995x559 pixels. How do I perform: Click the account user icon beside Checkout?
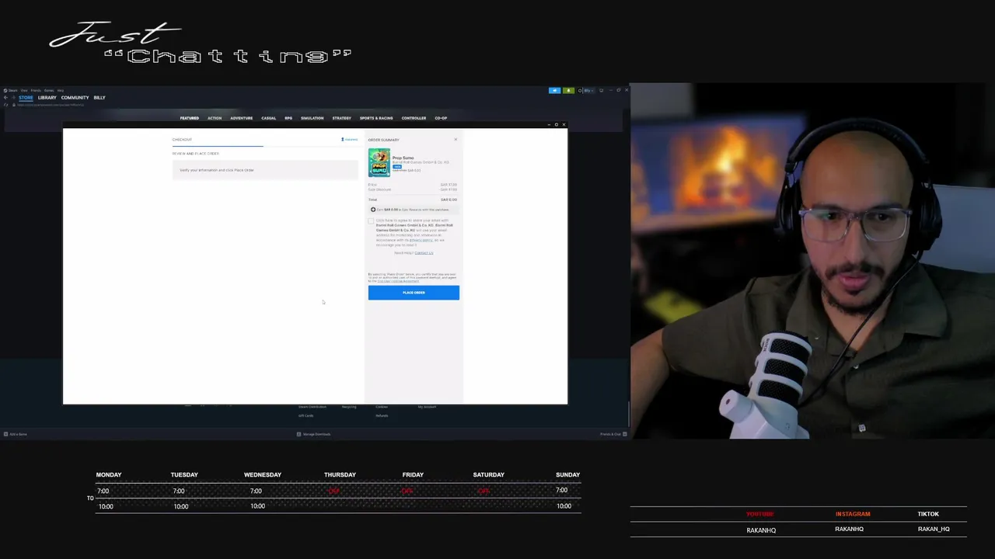(x=342, y=140)
